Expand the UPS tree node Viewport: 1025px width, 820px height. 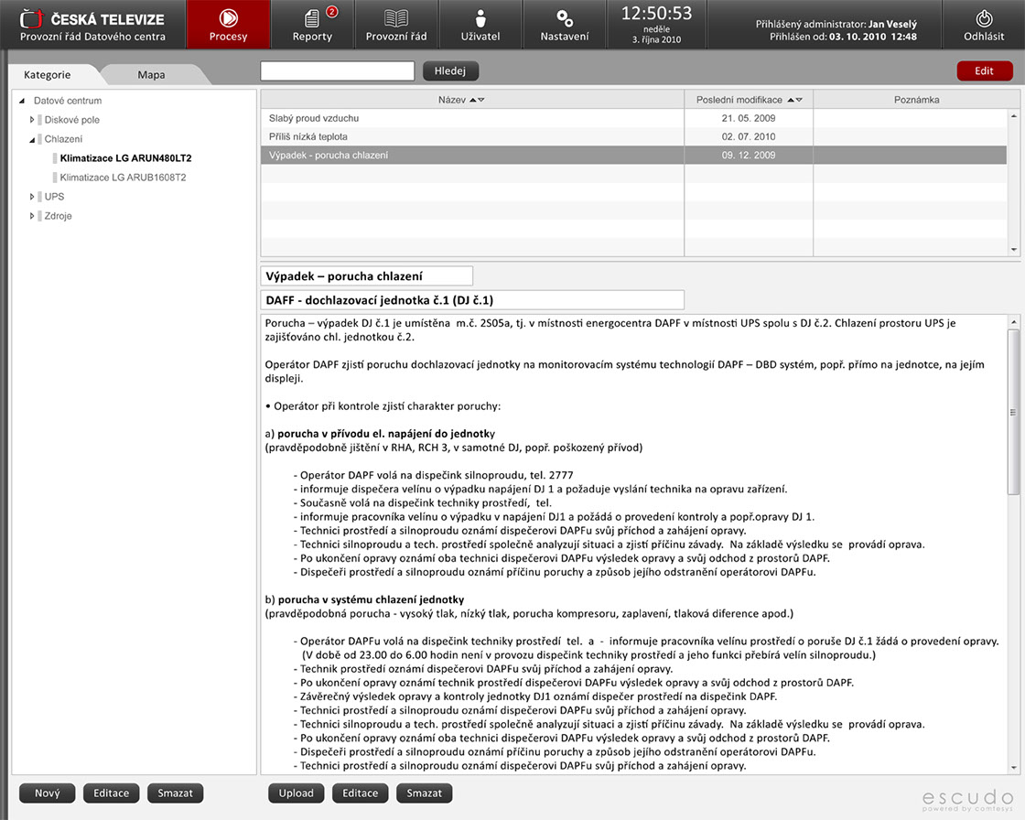pos(32,197)
